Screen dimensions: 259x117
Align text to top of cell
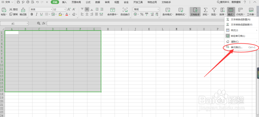point(82,9)
